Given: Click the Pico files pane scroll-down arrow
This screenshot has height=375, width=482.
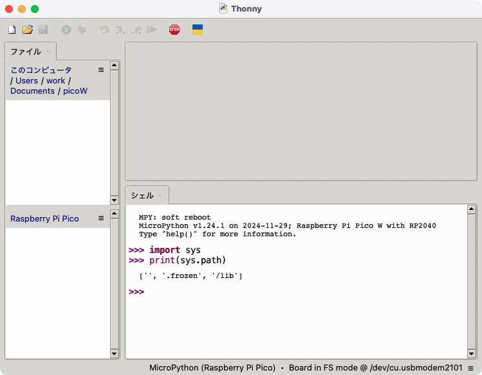Looking at the screenshot, I should click(115, 354).
